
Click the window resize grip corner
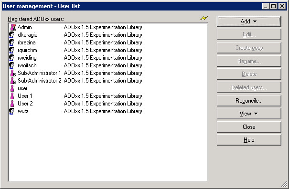coord(284,184)
